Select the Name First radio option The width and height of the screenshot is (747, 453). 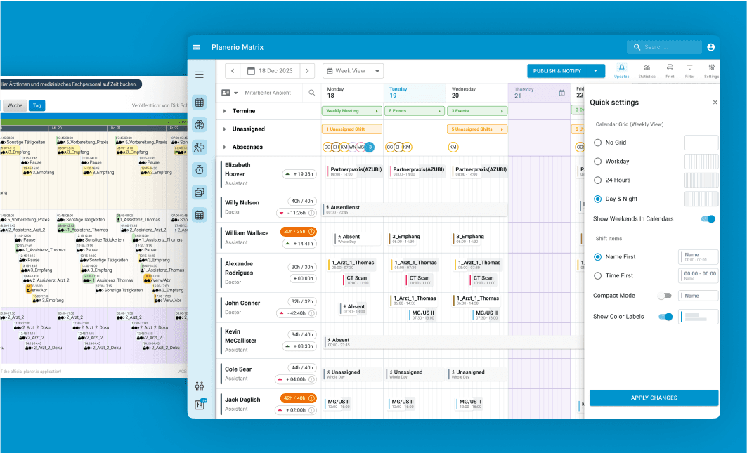(x=597, y=257)
